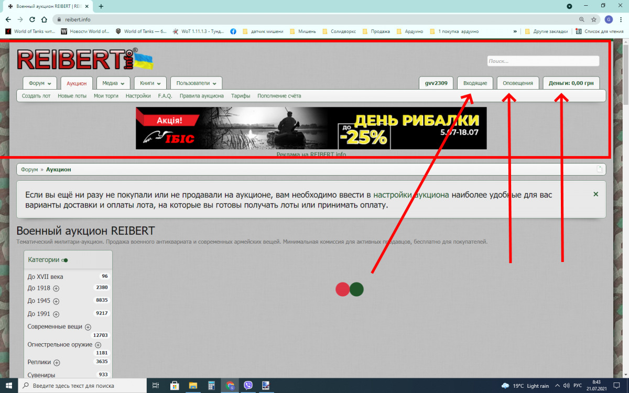Viewport: 629px width, 393px height.
Task: Go back in the browser
Action: (x=8, y=19)
